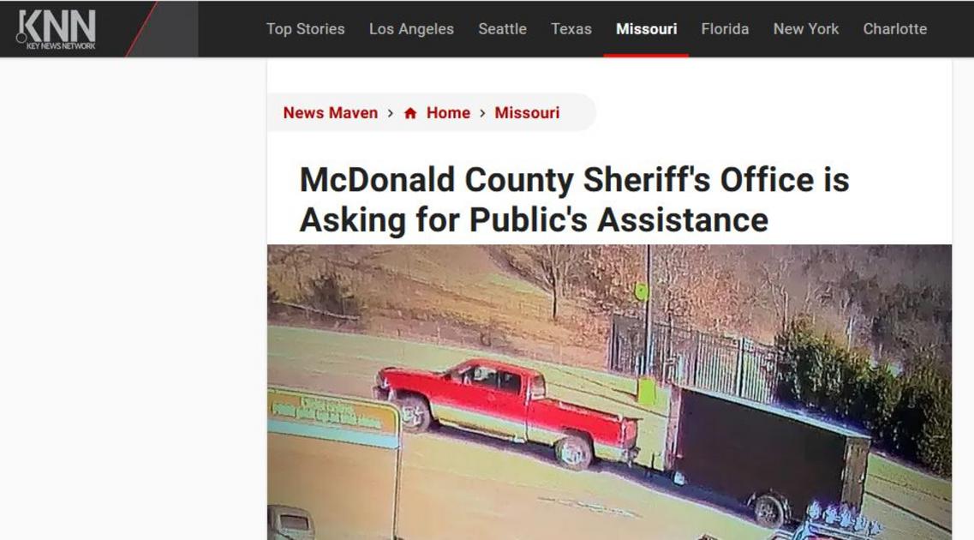Click the News Maven breadcrumb link
Viewport: 974px width, 540px height.
coord(331,113)
